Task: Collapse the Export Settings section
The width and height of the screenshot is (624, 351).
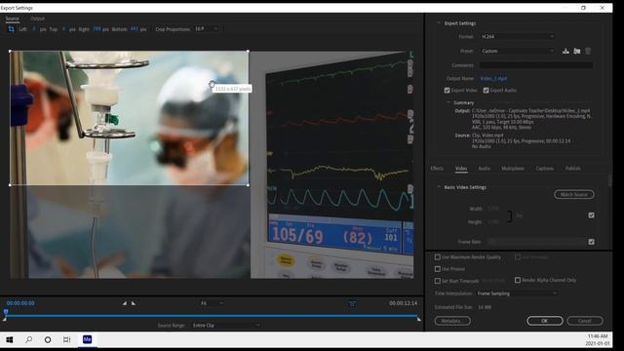Action: [439, 23]
